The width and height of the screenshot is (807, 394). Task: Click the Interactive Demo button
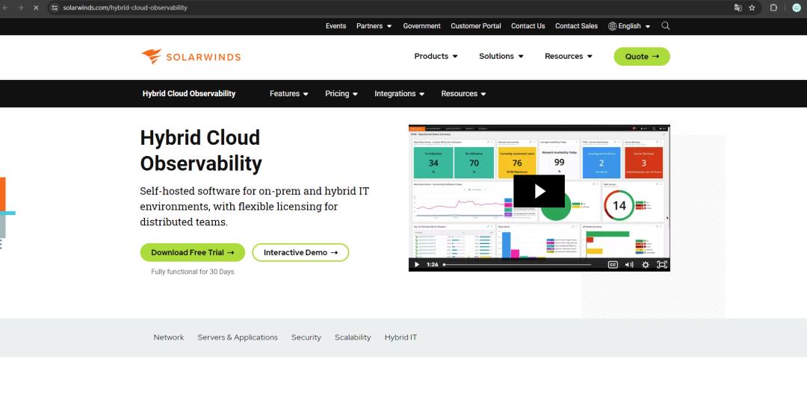pos(300,252)
